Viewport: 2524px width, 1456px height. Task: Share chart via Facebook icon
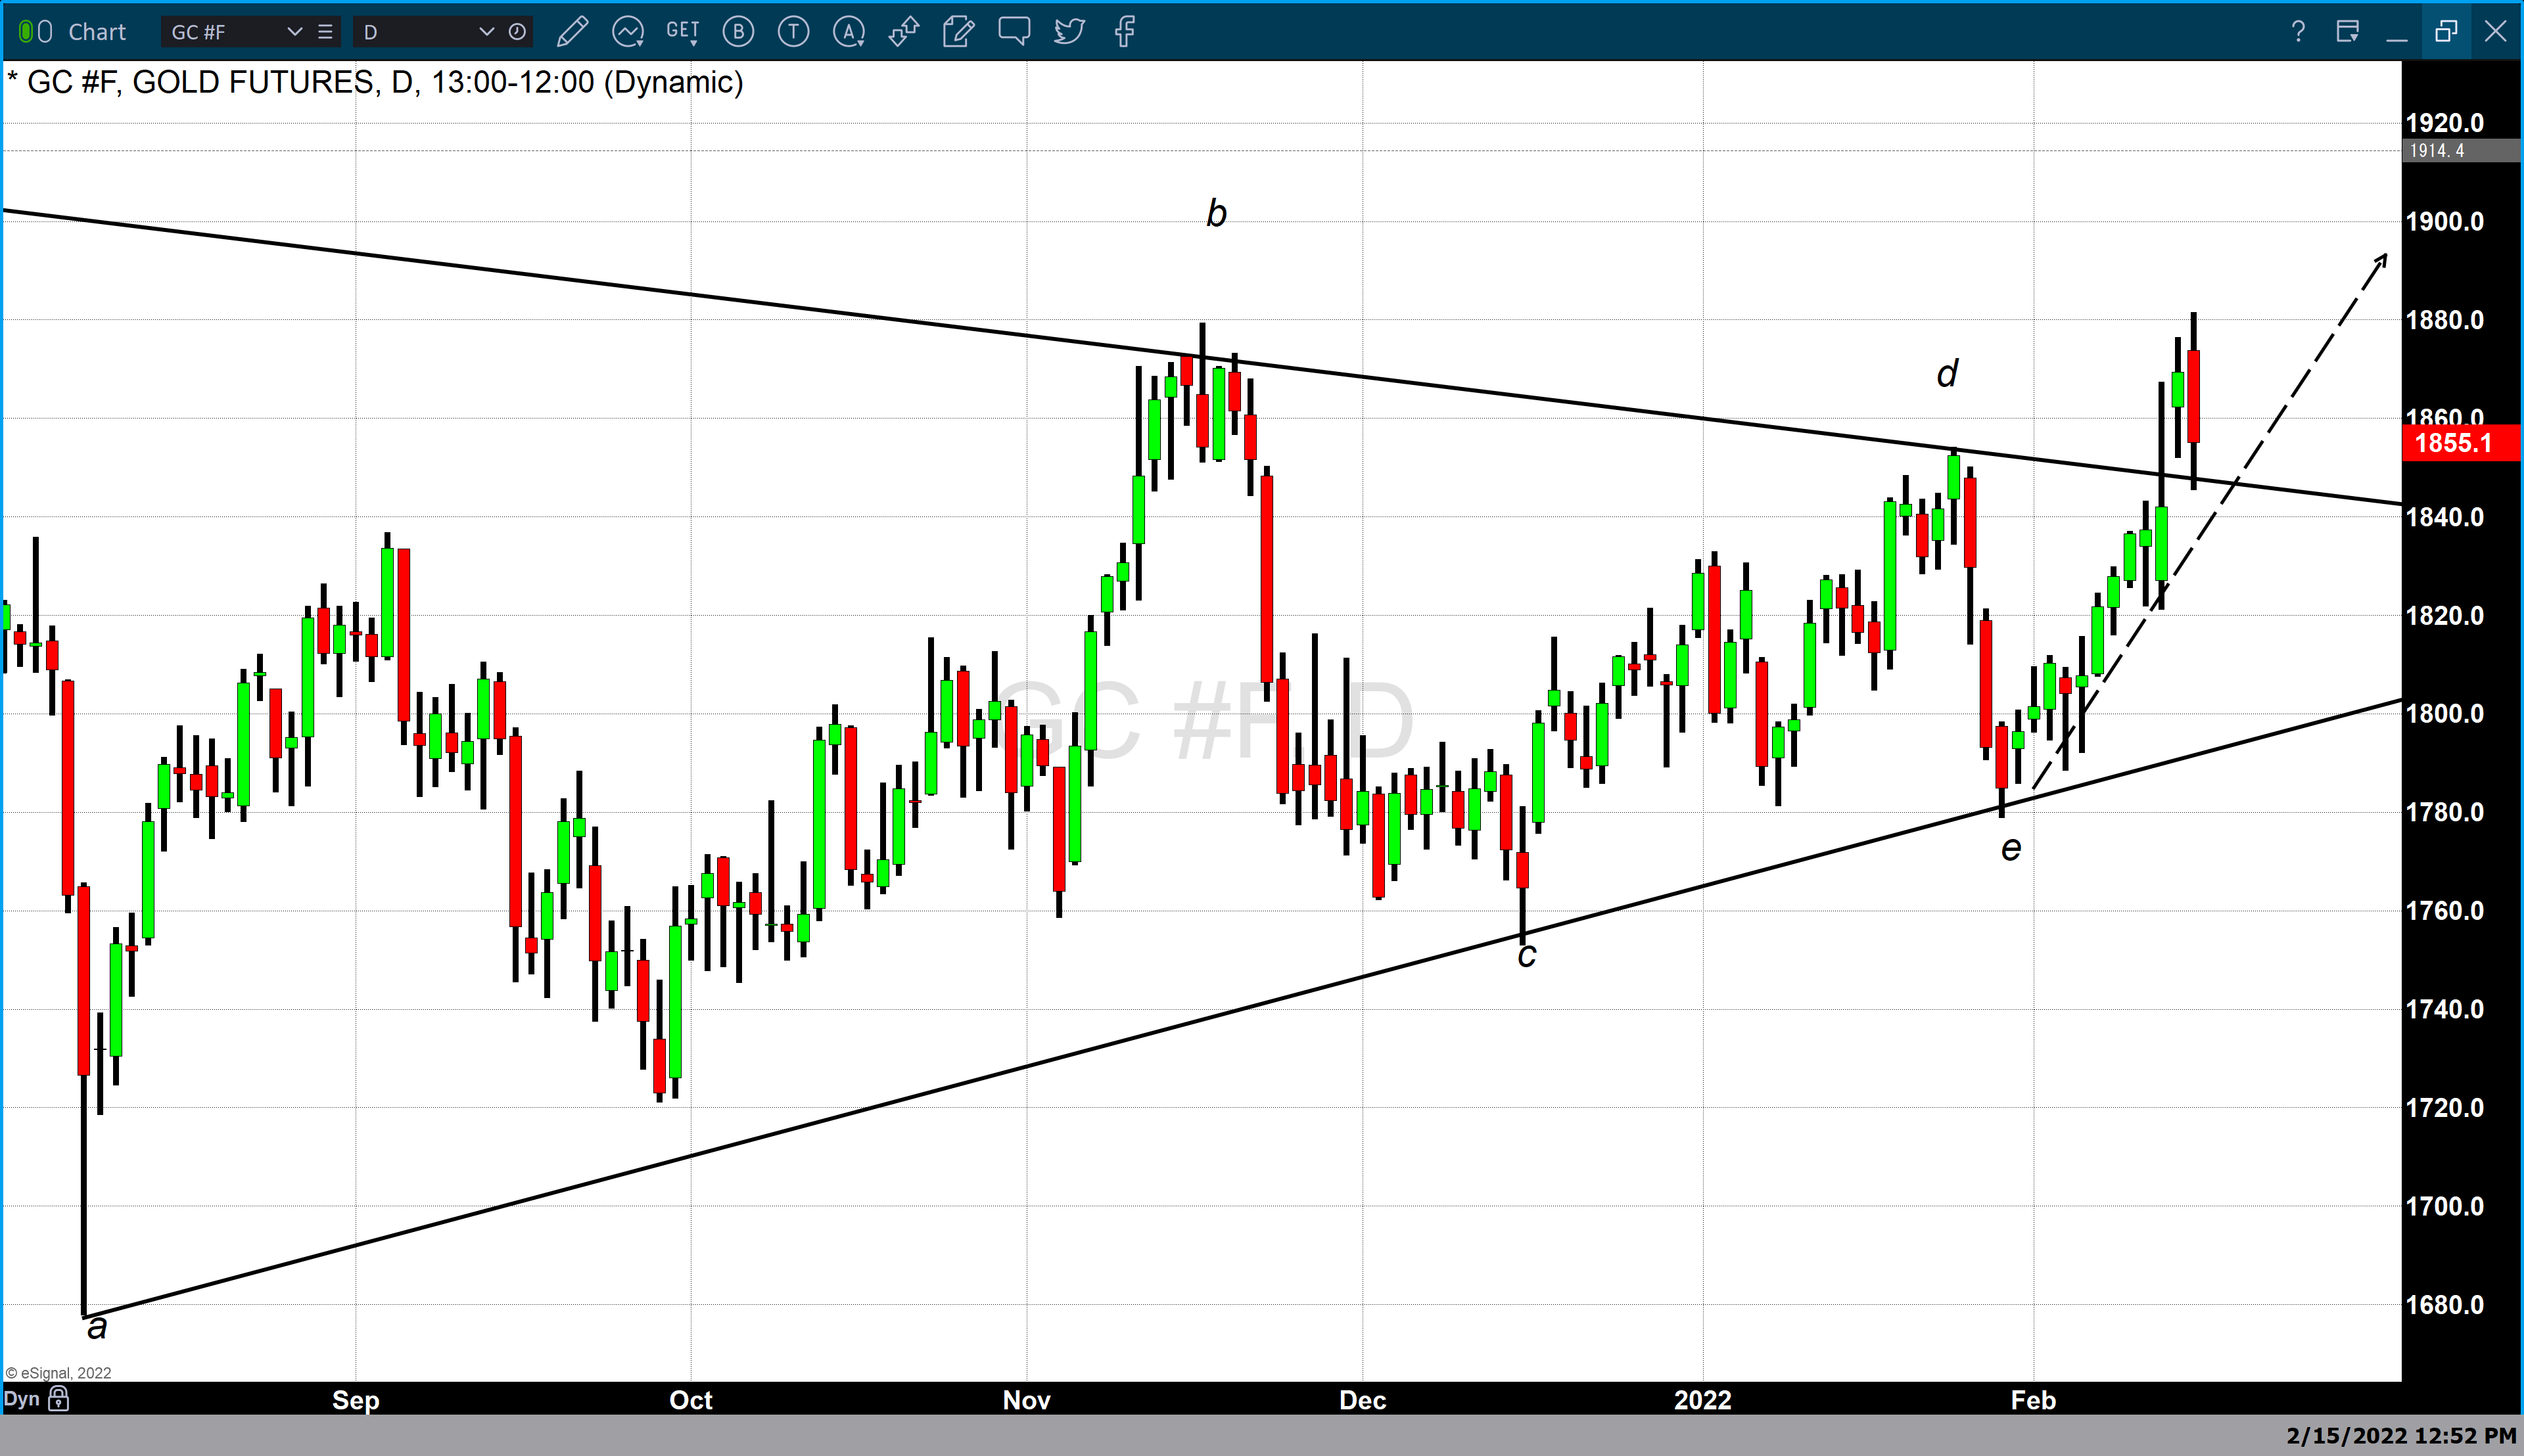1125,32
